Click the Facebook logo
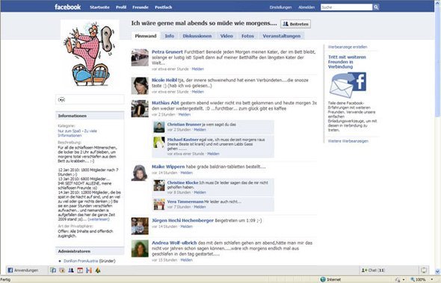Screen dimensions: 441x283 (x=67, y=7)
